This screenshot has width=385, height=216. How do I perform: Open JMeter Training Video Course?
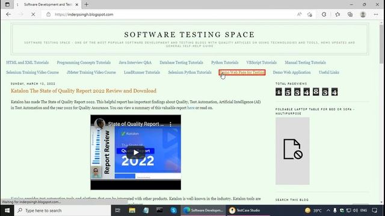click(91, 72)
